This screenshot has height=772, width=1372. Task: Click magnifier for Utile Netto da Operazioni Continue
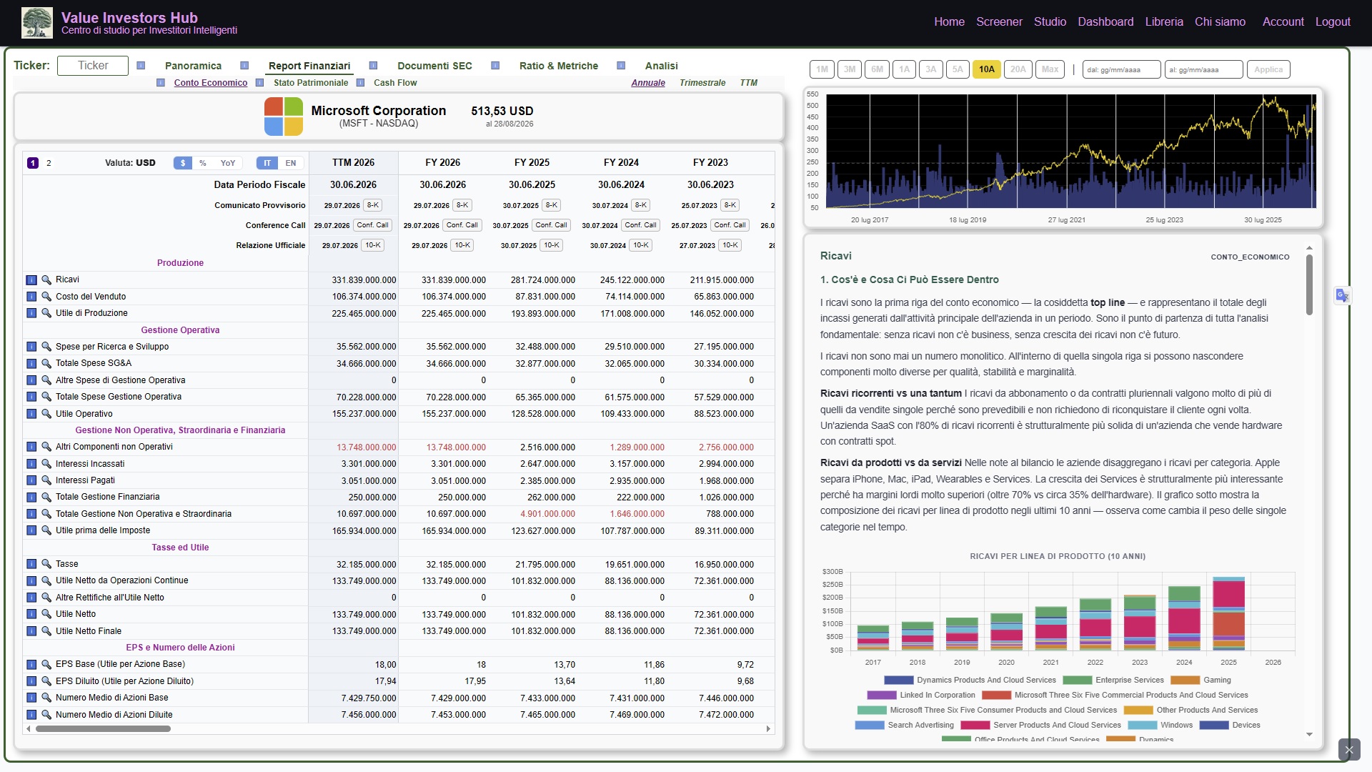(x=46, y=580)
